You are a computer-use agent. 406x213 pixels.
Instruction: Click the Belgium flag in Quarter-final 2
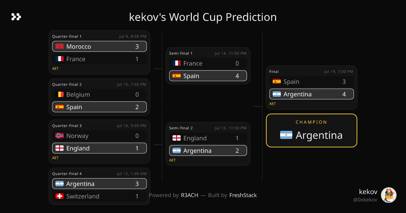click(60, 94)
